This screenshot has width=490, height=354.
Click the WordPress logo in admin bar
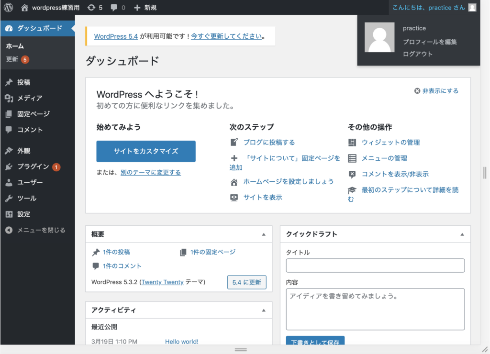9,8
